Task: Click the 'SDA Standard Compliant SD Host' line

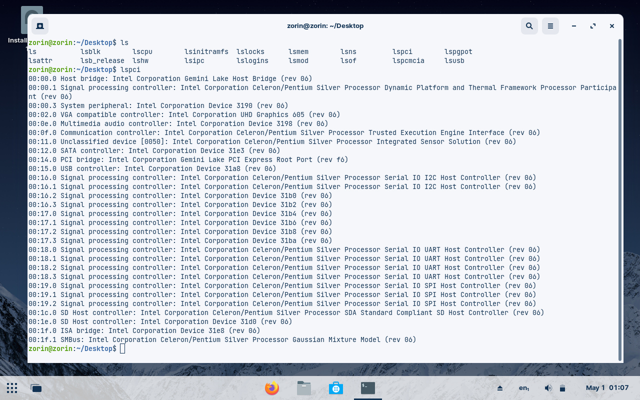Action: click(286, 312)
